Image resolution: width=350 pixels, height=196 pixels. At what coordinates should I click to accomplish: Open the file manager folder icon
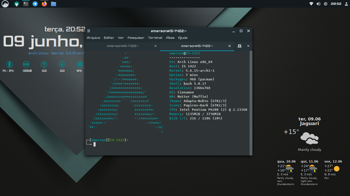pos(54,4)
